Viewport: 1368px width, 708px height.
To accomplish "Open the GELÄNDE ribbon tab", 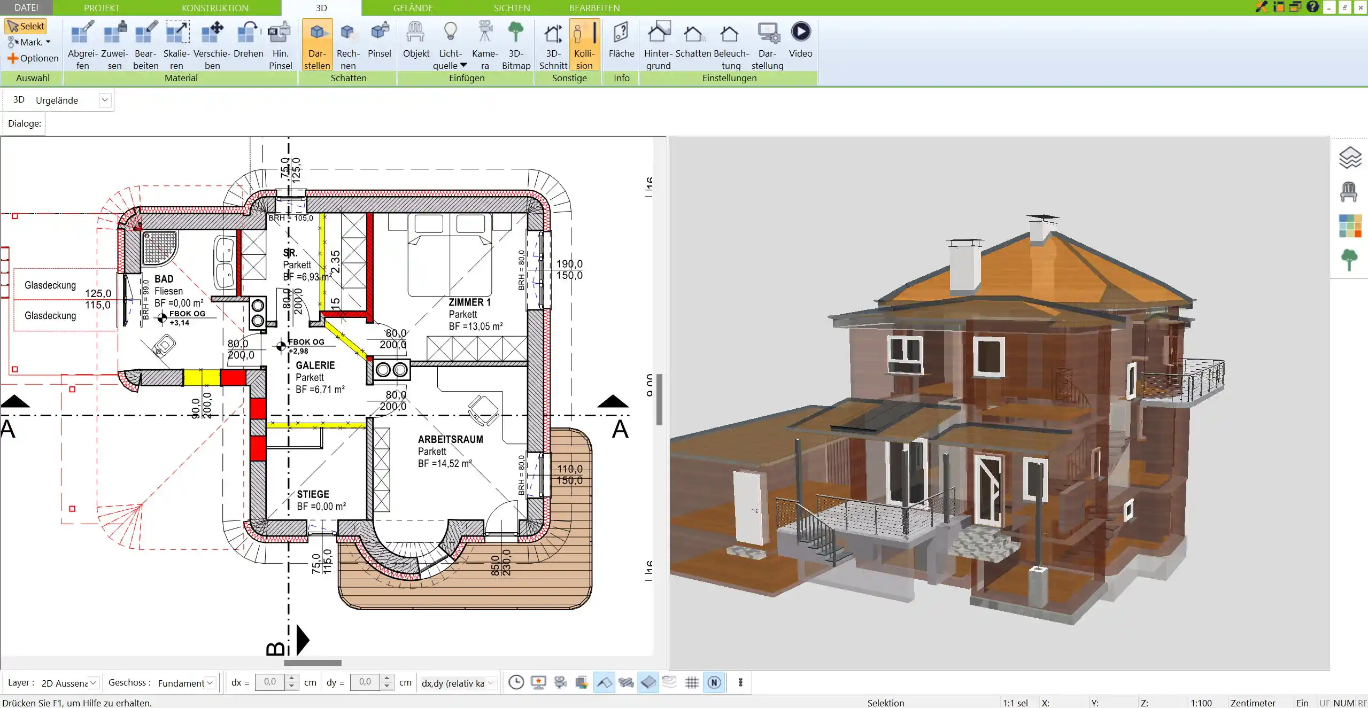I will coord(414,7).
